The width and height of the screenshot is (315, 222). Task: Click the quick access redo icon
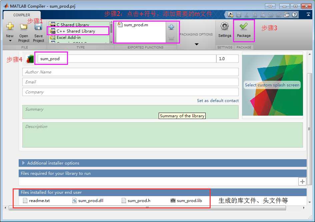278,15
